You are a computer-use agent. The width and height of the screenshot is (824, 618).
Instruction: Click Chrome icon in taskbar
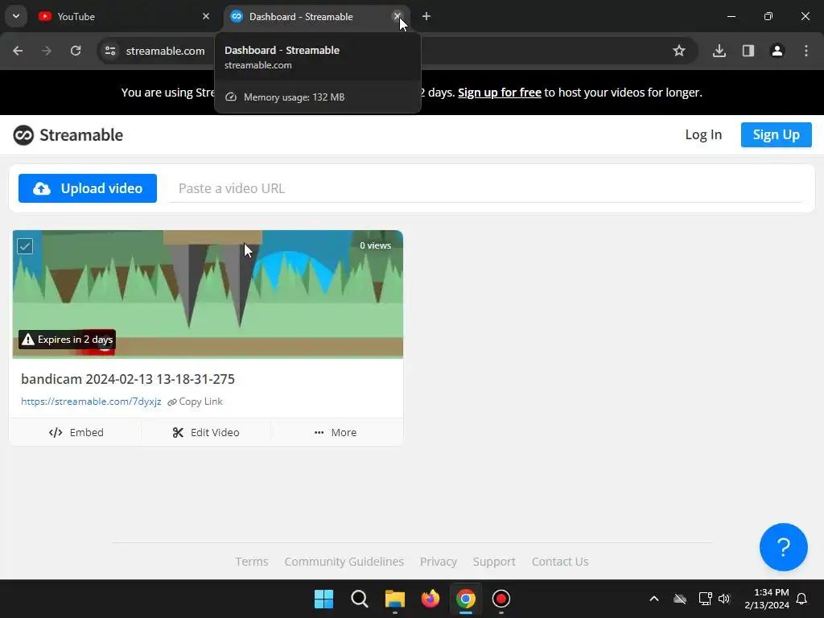tap(466, 599)
